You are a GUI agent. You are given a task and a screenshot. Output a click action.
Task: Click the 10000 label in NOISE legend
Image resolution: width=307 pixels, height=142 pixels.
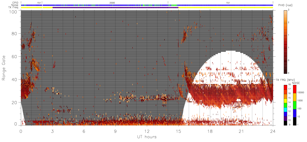pos(301,92)
